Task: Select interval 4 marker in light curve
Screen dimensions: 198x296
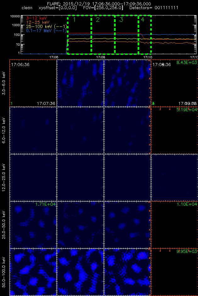Action: pos(142,20)
